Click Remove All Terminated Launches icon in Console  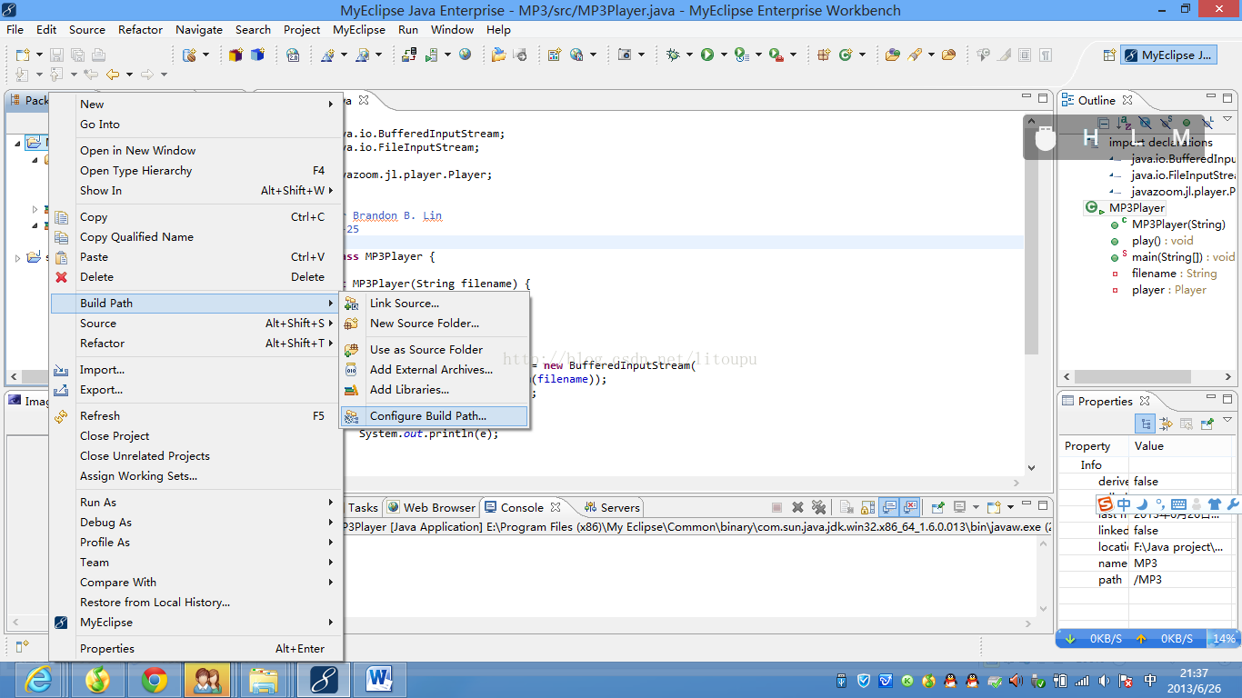tap(818, 507)
